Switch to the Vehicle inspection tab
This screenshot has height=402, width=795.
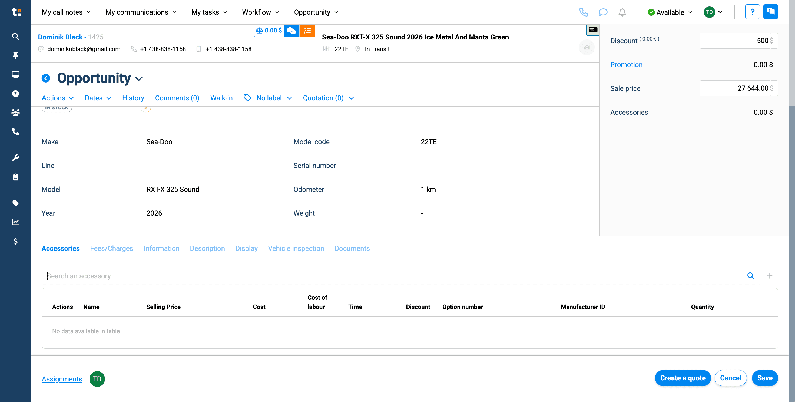pos(296,248)
